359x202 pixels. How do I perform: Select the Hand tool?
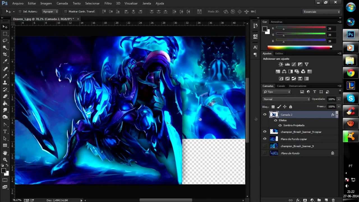(x=5, y=153)
